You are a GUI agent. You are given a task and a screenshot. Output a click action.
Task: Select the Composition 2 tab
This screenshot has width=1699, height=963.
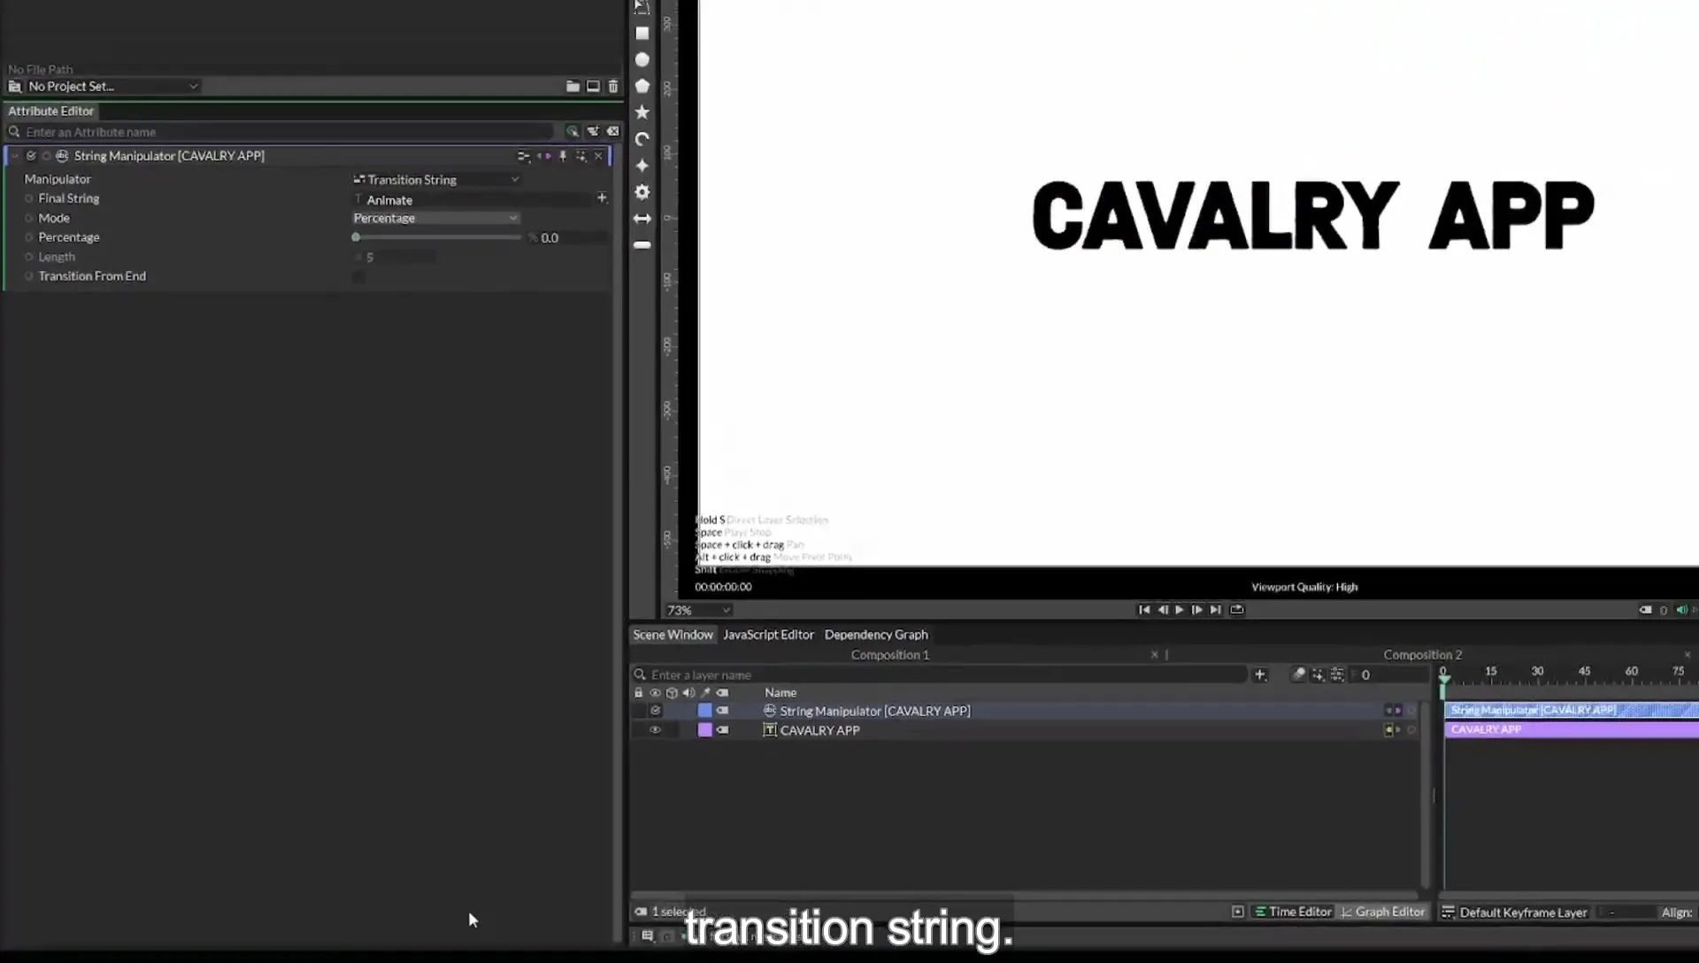[x=1423, y=655]
